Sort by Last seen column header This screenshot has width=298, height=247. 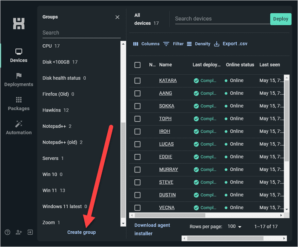(x=269, y=65)
